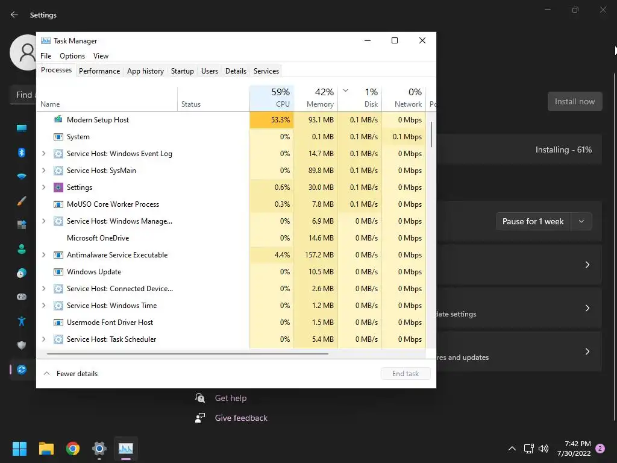Viewport: 617px width, 463px height.
Task: Switch to the App history tab
Action: (x=145, y=71)
